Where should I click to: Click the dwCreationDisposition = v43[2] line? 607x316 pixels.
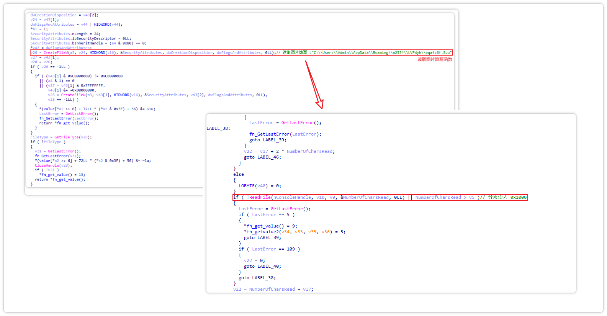(x=64, y=15)
